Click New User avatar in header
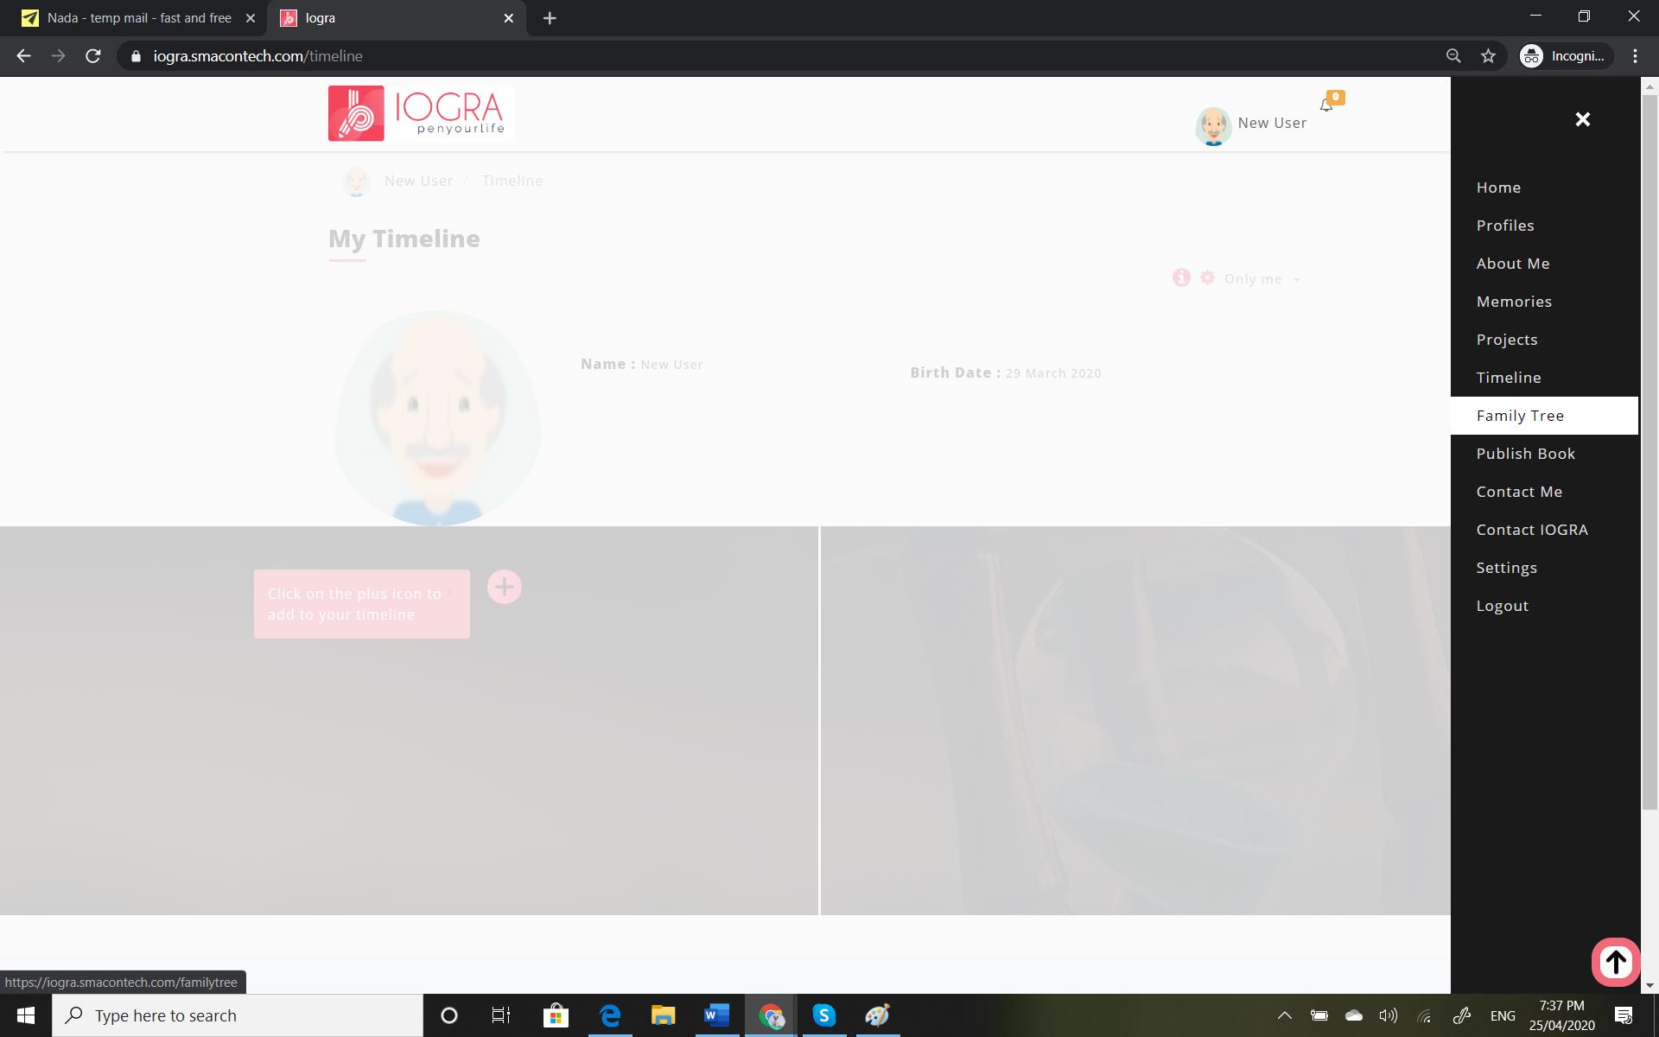This screenshot has width=1659, height=1037. pyautogui.click(x=1213, y=126)
